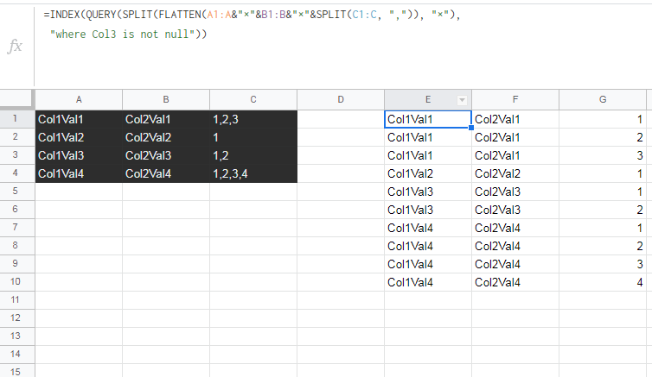Click cell B2 containing Col2Val2
The height and width of the screenshot is (377, 652).
166,137
